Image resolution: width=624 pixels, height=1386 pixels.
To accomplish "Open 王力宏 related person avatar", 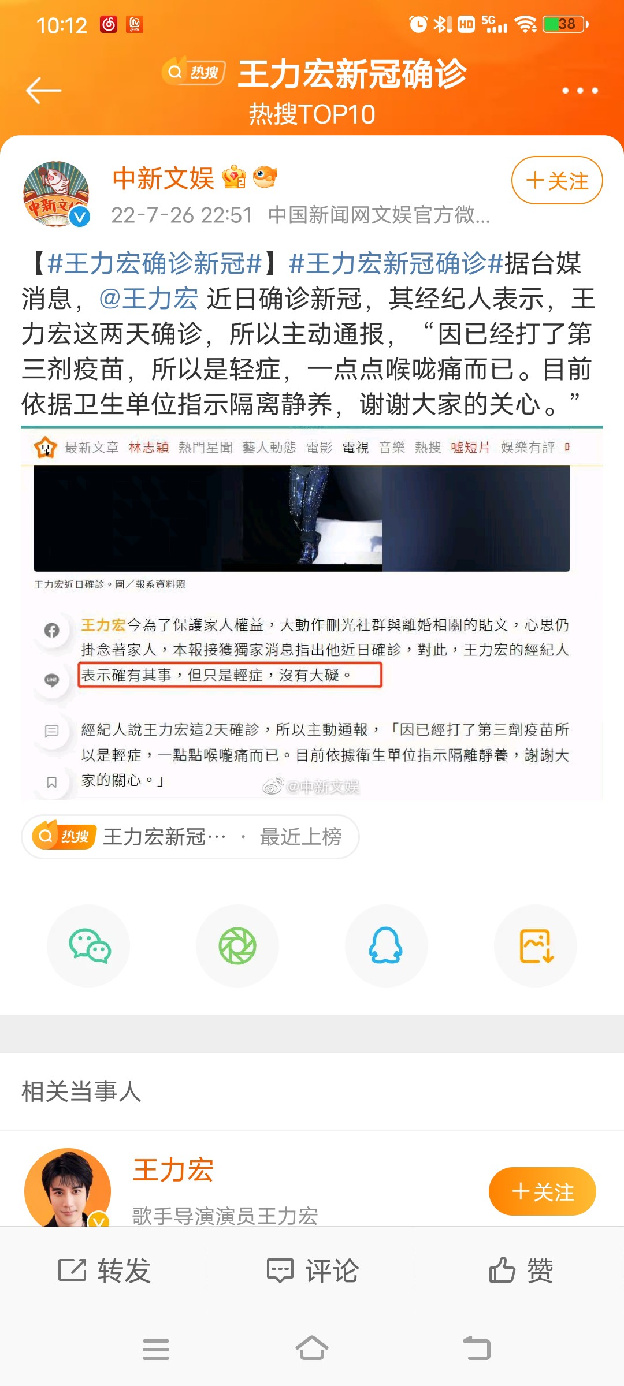I will pos(68,1188).
